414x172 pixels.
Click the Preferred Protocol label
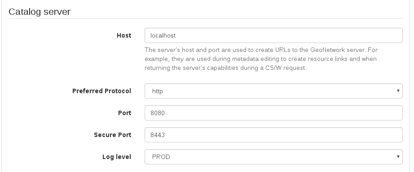tap(101, 91)
